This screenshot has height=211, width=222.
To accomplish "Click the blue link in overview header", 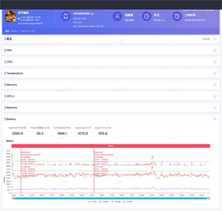I will pos(206,39).
